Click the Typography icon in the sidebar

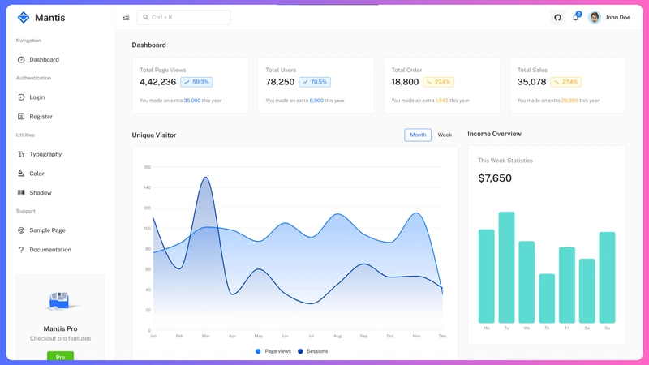click(21, 154)
